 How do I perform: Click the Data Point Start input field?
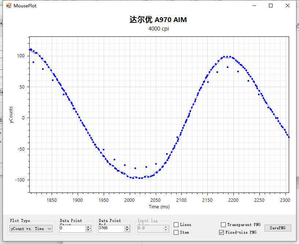72,228
